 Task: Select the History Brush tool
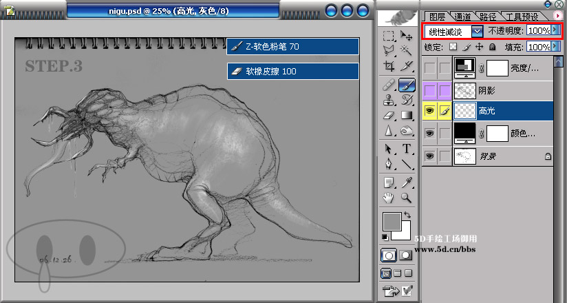pos(407,101)
